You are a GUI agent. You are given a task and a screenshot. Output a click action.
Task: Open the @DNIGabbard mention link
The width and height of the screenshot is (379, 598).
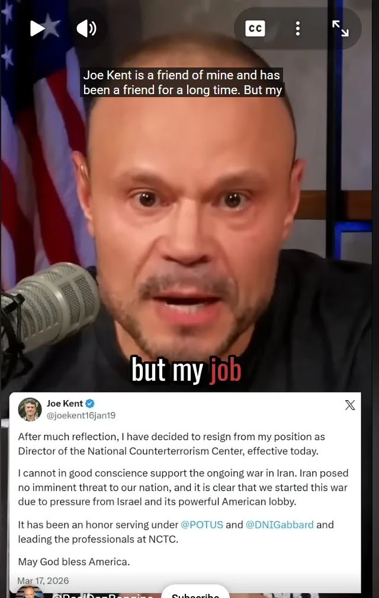280,525
